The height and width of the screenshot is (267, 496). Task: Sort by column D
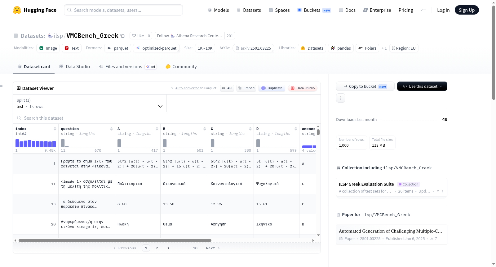click(x=296, y=129)
